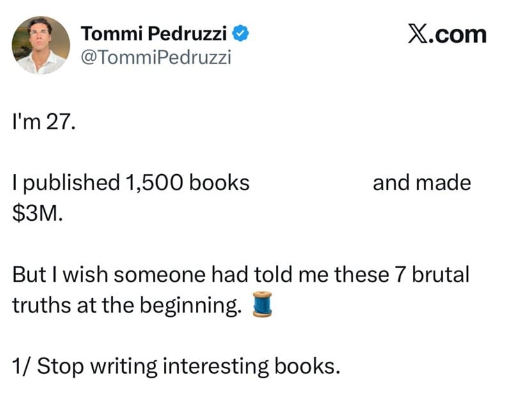Screen dimensions: 512x395
Task: Click the "1,500" figure
Action: click(x=154, y=182)
